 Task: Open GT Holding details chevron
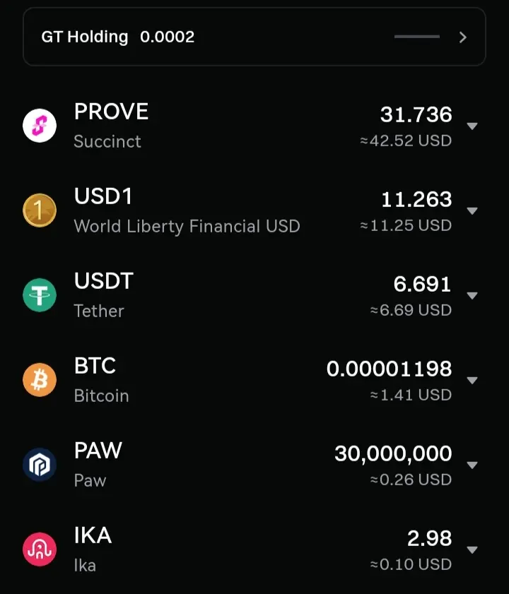(463, 37)
